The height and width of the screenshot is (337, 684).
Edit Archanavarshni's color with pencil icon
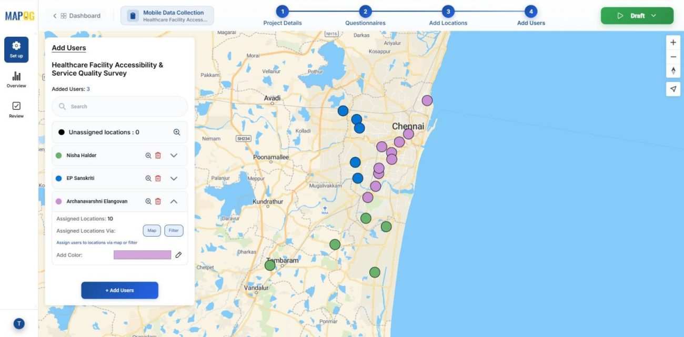[179, 254]
